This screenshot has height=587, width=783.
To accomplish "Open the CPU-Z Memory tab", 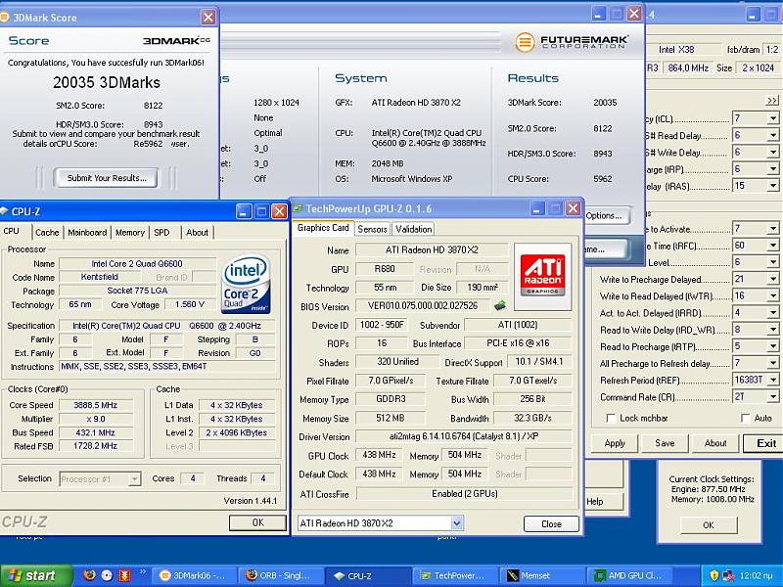I will click(x=130, y=232).
